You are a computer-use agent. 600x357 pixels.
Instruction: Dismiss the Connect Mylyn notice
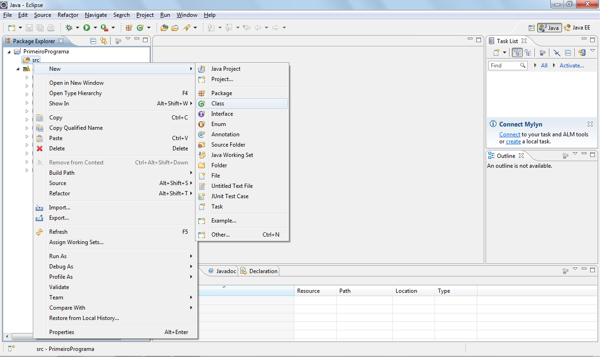click(590, 124)
